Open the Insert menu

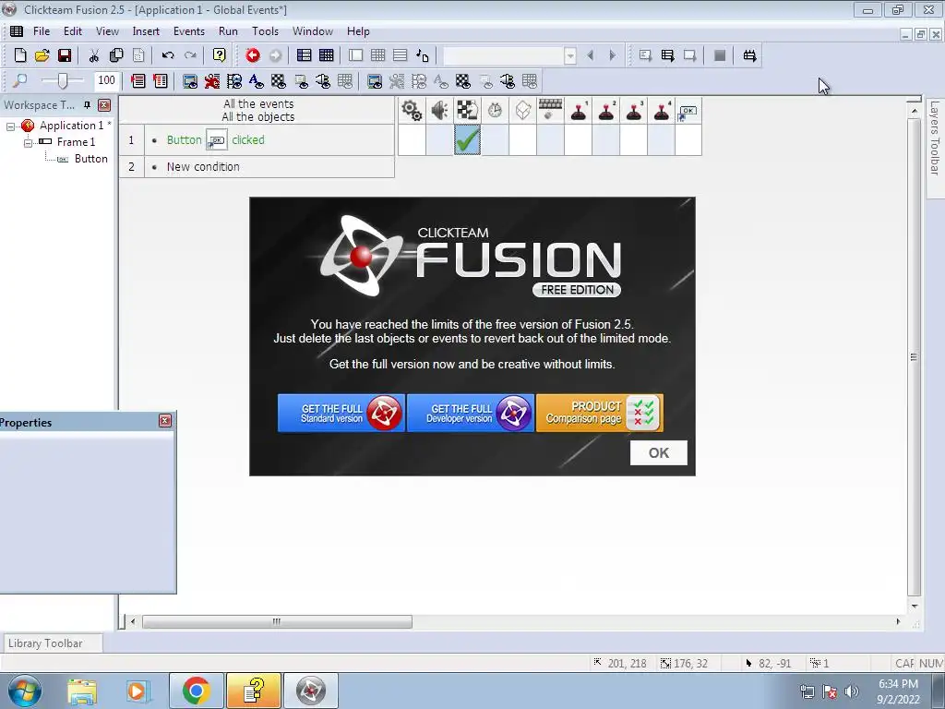tap(146, 31)
